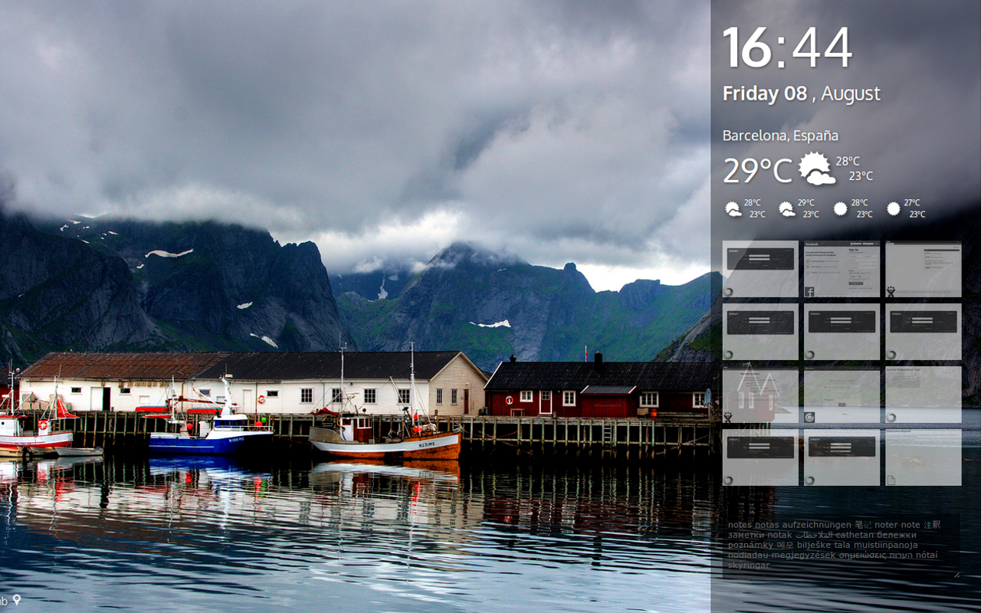Click the partly cloudy icon beside 29°C

(814, 169)
